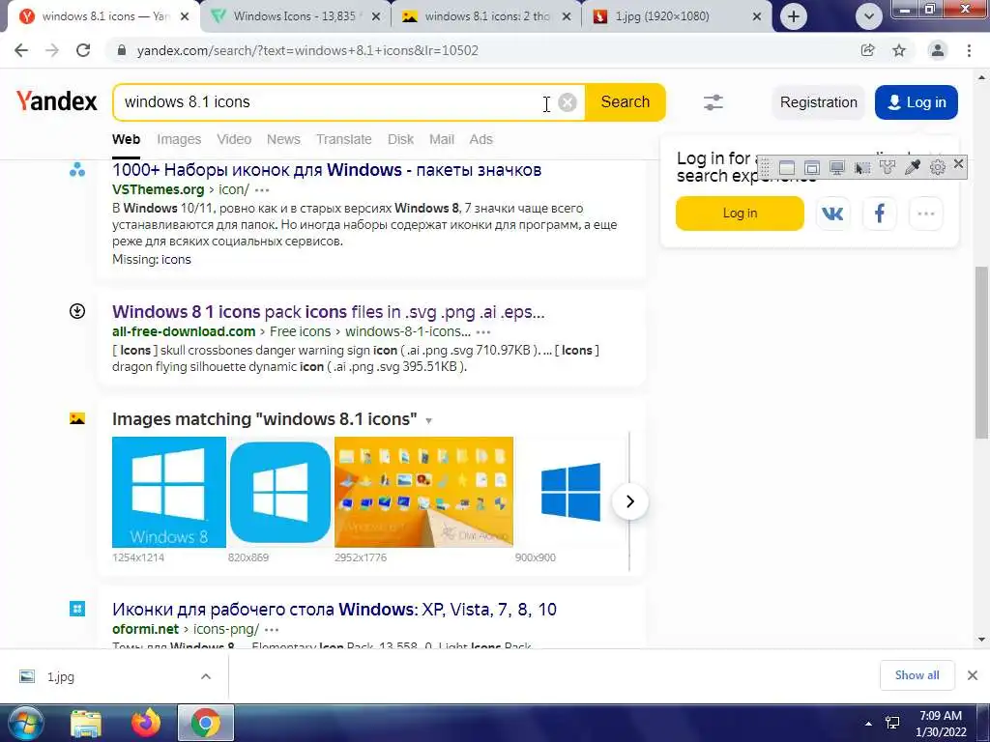Open the 1000+ Наборы иконок для Windows link

[x=327, y=170]
